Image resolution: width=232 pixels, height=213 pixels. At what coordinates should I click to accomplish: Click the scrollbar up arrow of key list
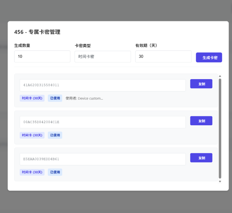(220, 76)
